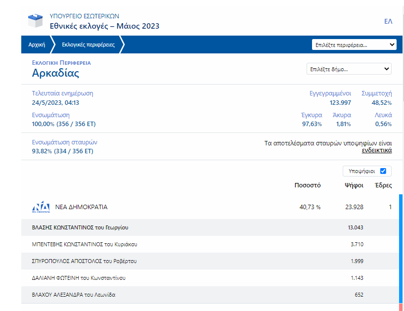This screenshot has height=311, width=404.
Task: Open the Επιλέξτε περιφέρεια dropdown
Action: (x=354, y=45)
